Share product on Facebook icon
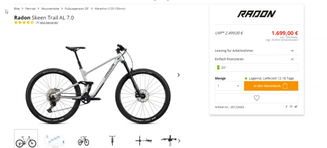327x148 pixels. [286, 107]
